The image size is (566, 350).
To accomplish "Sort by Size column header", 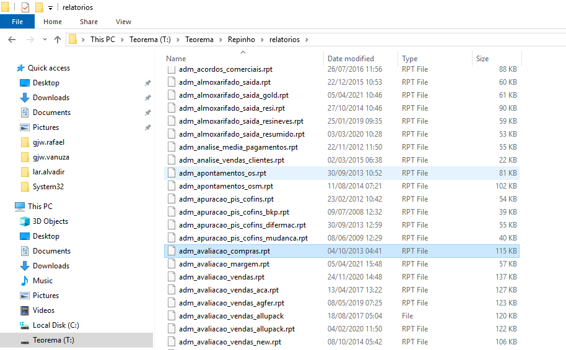I will point(482,59).
